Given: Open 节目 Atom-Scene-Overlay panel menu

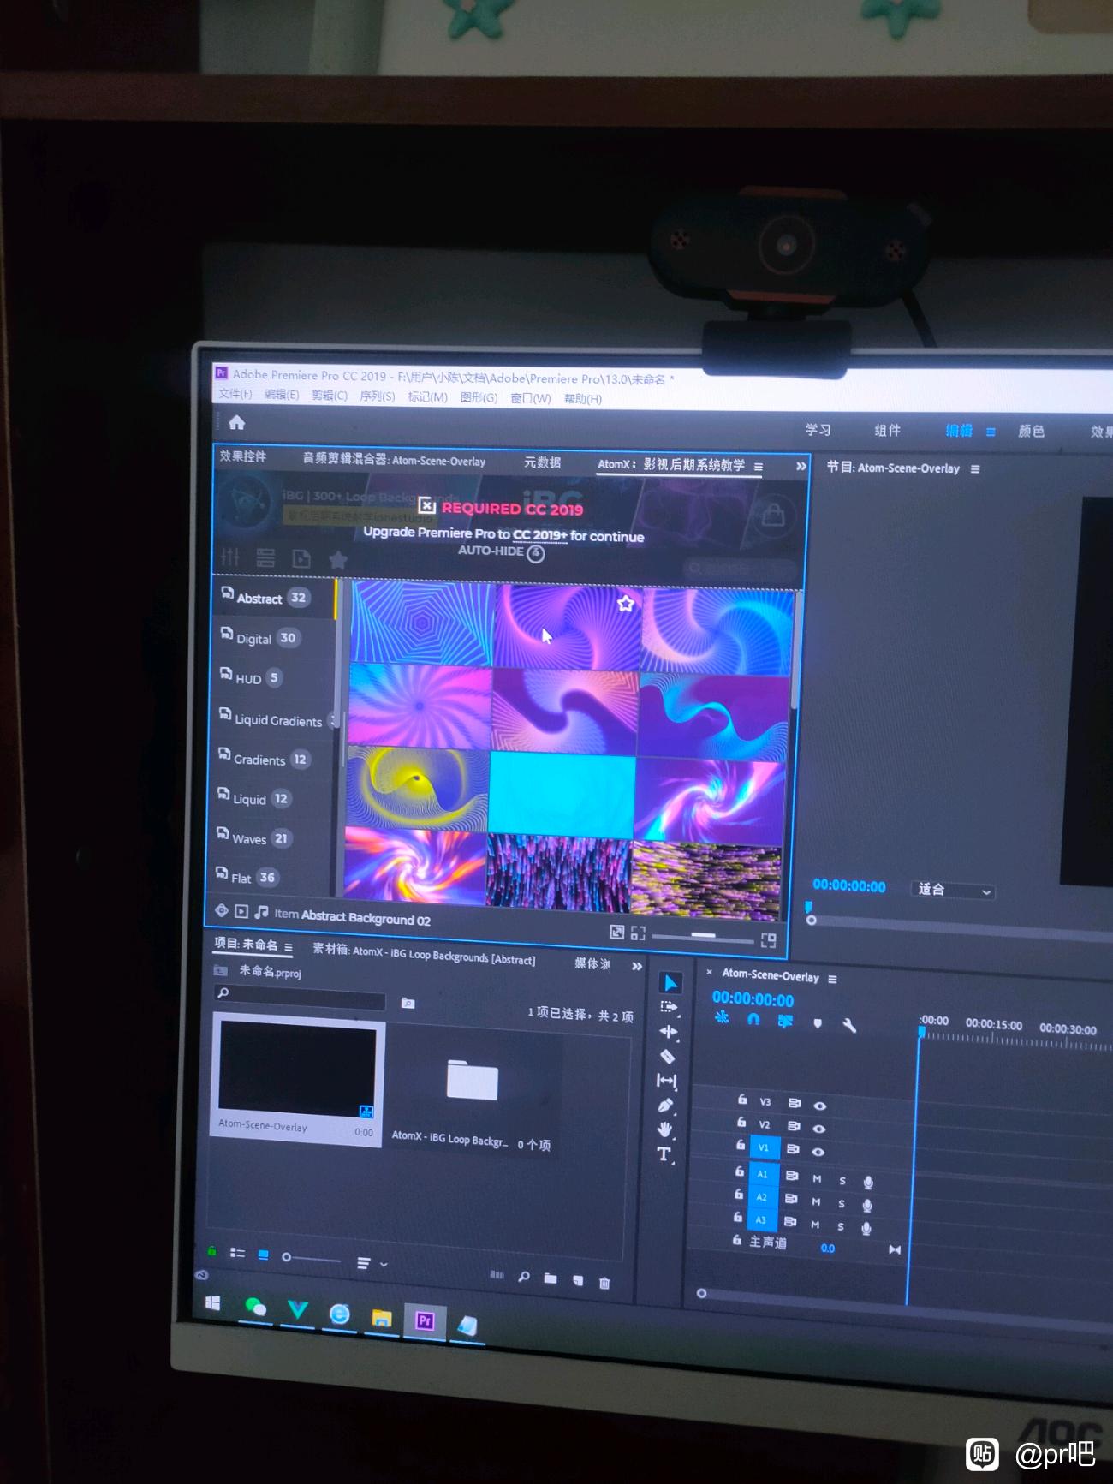Looking at the screenshot, I should 975,469.
